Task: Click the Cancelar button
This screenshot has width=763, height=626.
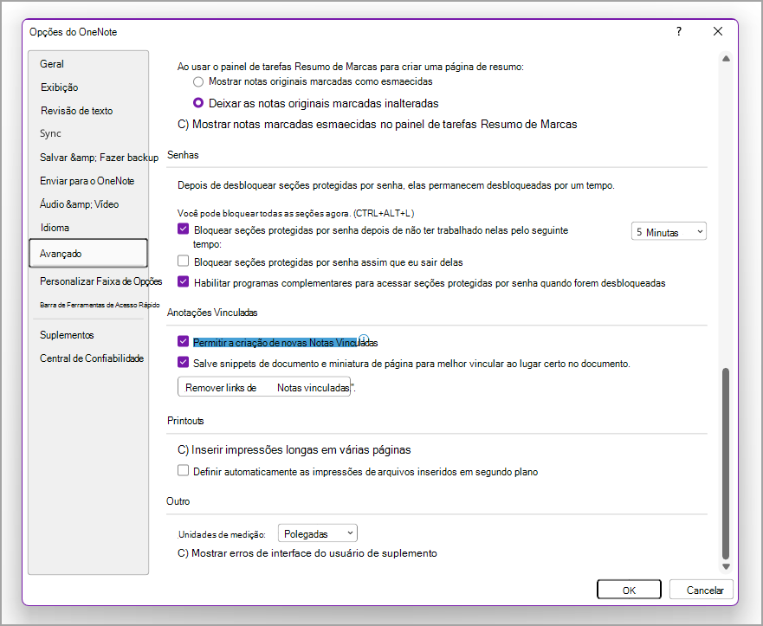Action: pos(702,590)
